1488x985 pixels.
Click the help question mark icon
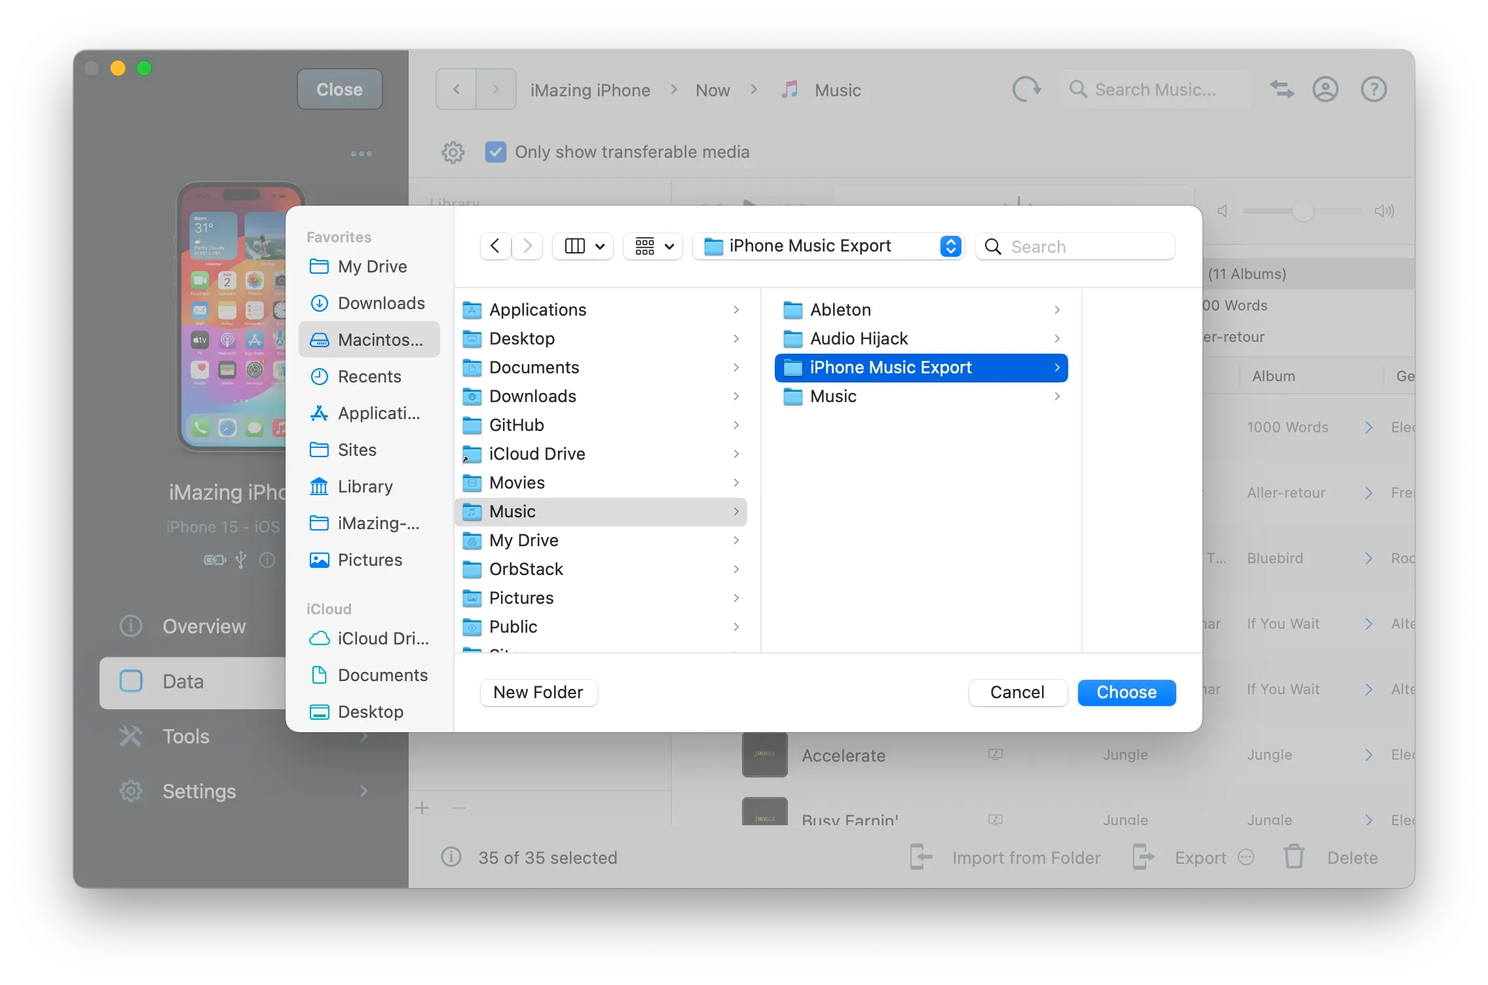point(1373,89)
